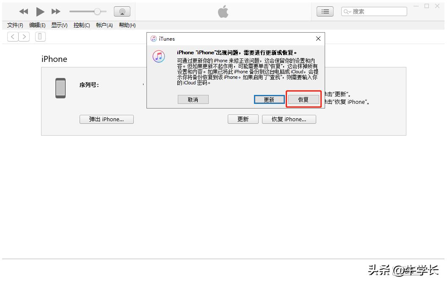Click 取消 to dismiss the dialog
Screen dimensions: 447x284
pos(193,99)
